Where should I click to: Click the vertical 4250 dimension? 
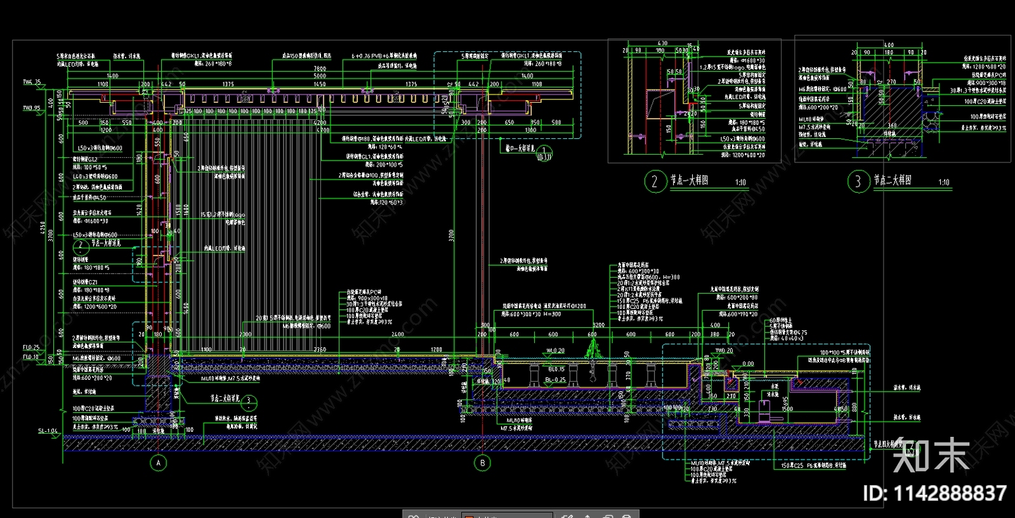43,228
